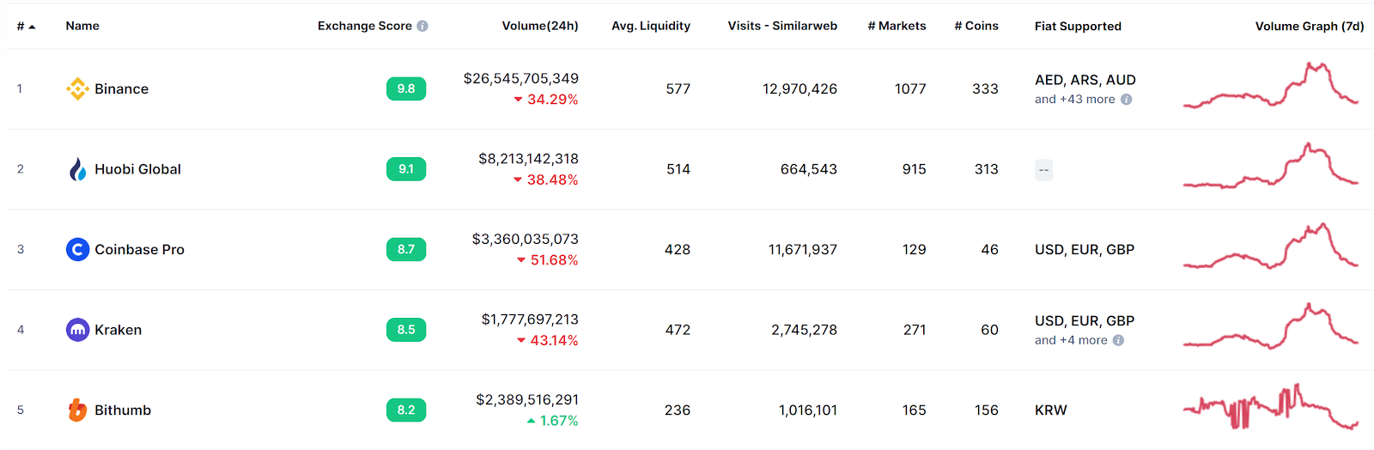Click the Exchange Score info icon
Viewport: 1374px width, 450px height.
(423, 26)
